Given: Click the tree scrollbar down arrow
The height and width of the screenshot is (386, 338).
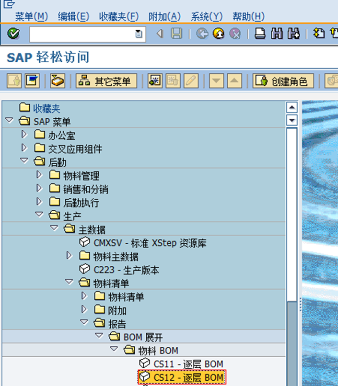Looking at the screenshot, I should pos(292,120).
